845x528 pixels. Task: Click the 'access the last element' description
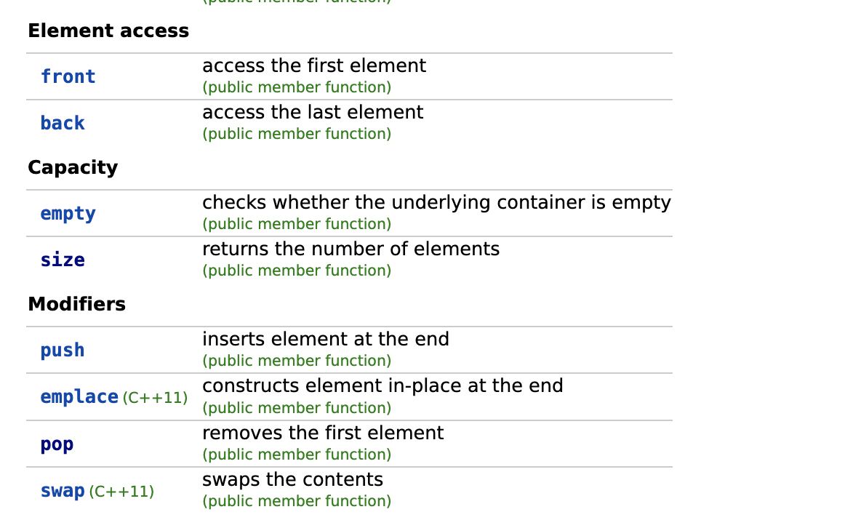313,112
